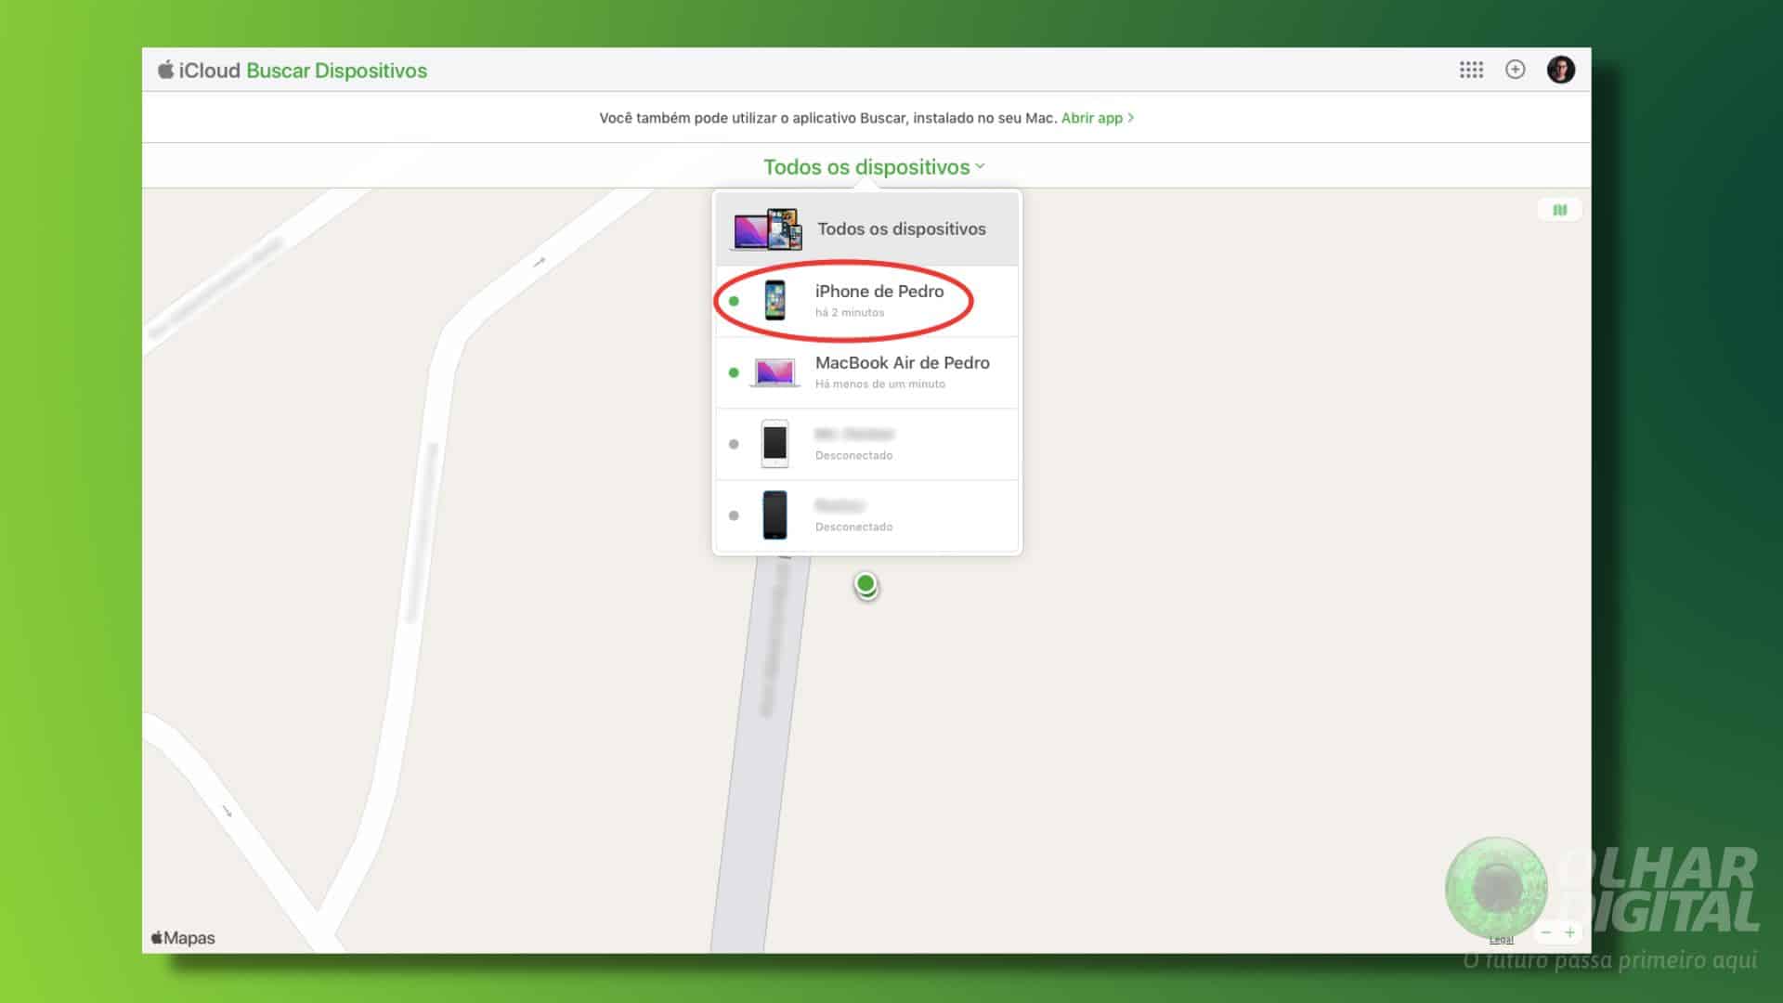Click the Apple Mapas logo
The image size is (1783, 1003).
[x=183, y=938]
